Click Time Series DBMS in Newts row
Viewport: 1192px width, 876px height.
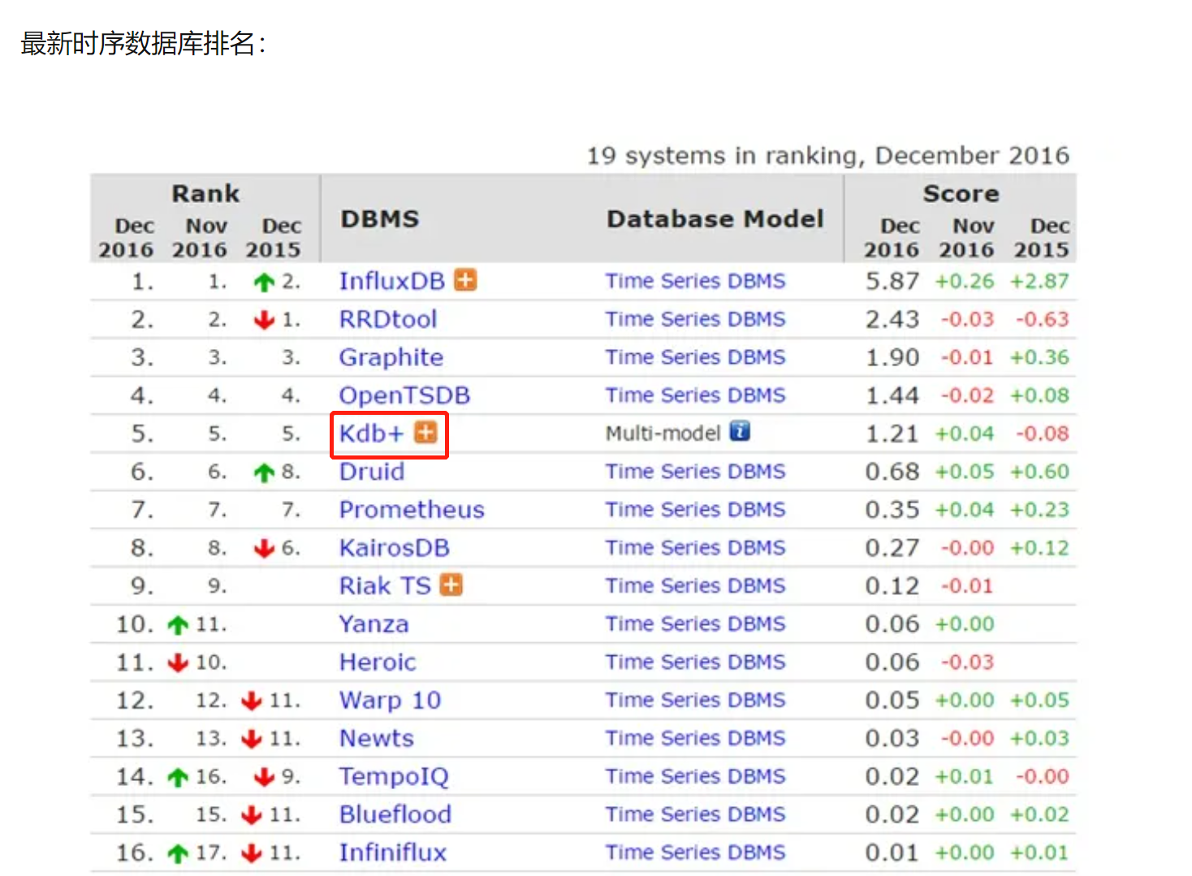pos(696,739)
